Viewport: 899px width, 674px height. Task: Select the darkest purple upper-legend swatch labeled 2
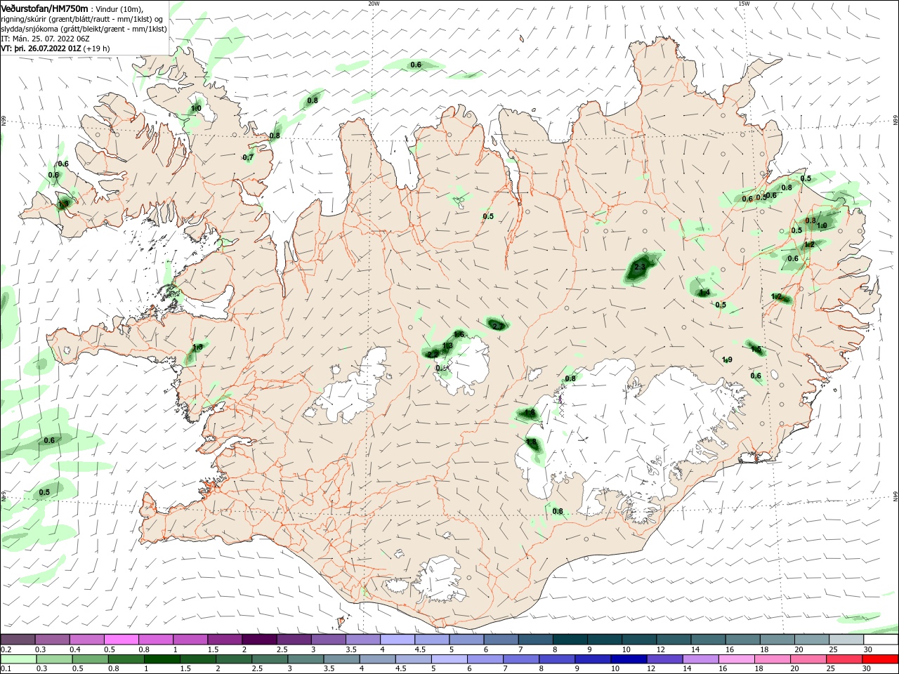(259, 640)
